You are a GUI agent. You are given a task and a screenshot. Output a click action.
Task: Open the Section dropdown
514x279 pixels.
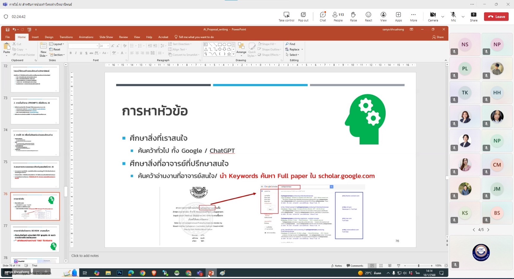click(x=57, y=55)
